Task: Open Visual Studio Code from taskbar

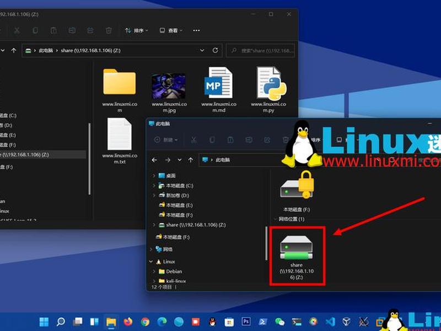Action: 330,322
